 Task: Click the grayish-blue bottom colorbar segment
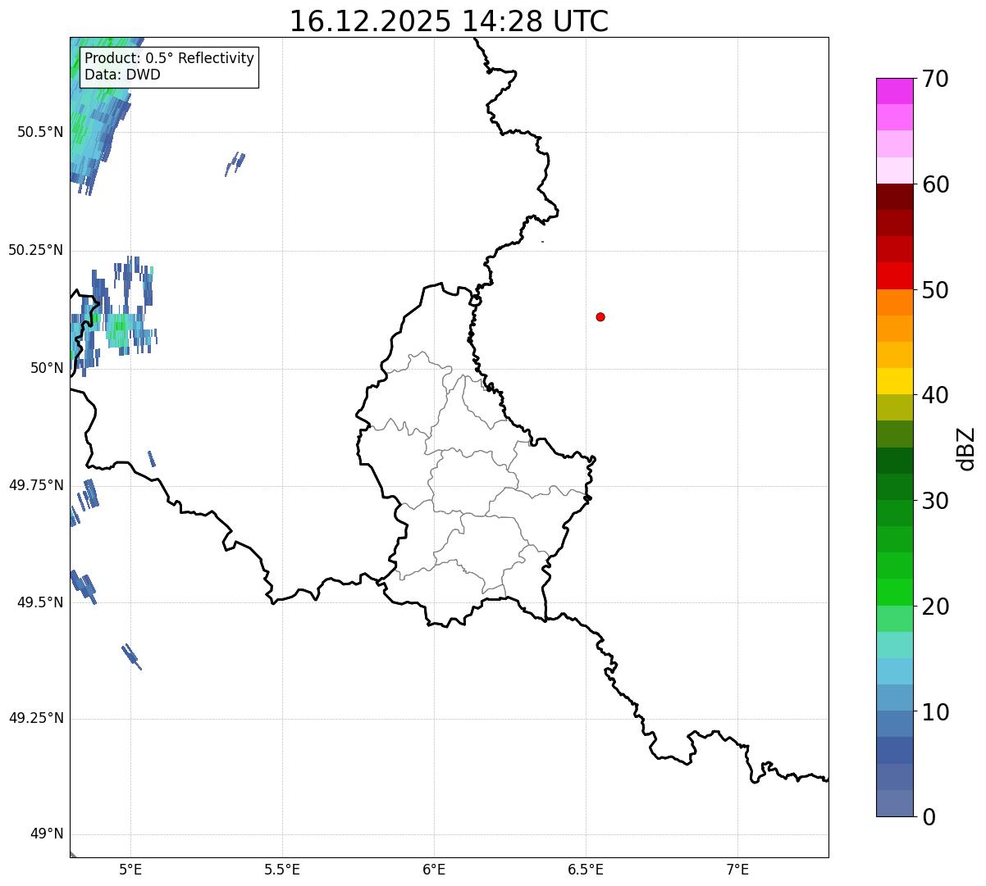coord(894,803)
